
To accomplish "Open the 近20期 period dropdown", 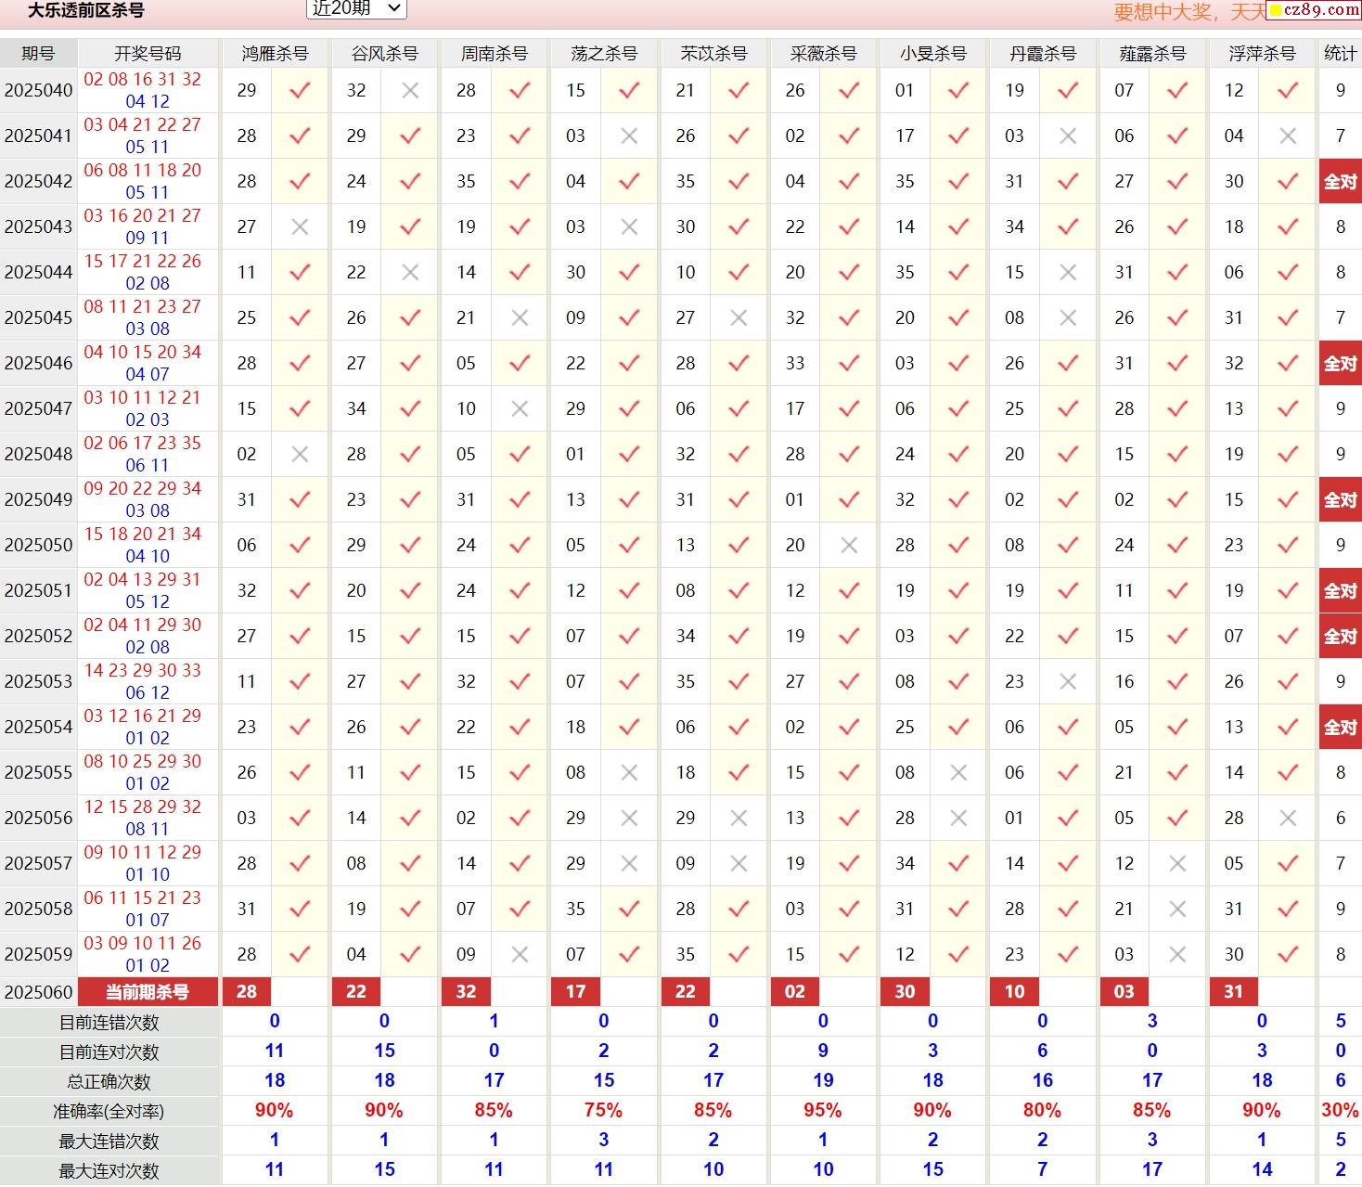I will tap(356, 8).
